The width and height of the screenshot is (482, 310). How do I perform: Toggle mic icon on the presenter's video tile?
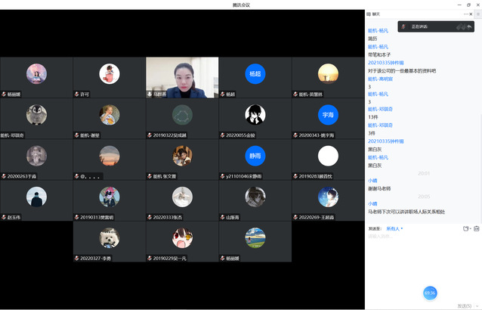click(150, 95)
